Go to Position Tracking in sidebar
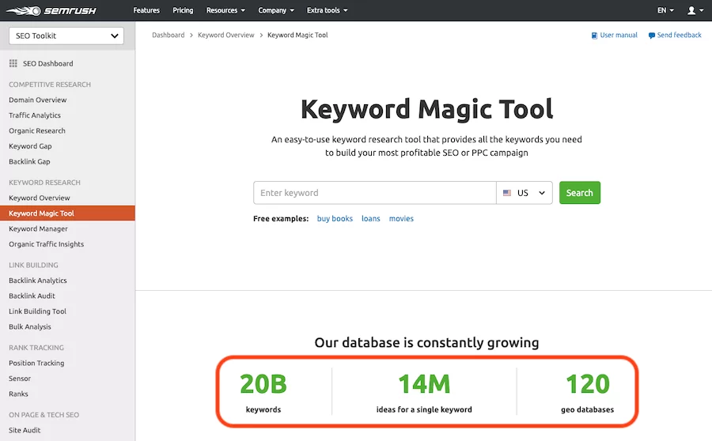The width and height of the screenshot is (712, 441). click(x=36, y=364)
